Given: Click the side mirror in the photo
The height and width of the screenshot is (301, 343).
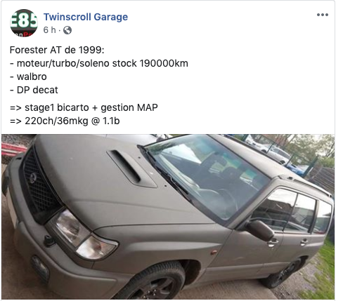Looking at the screenshot, I should [x=259, y=230].
